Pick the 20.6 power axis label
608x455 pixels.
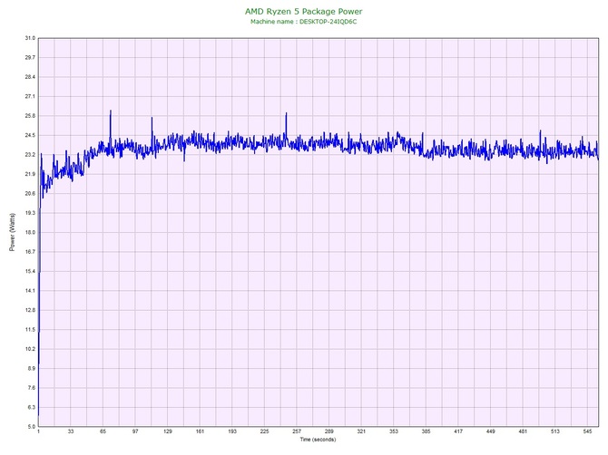pyautogui.click(x=30, y=194)
